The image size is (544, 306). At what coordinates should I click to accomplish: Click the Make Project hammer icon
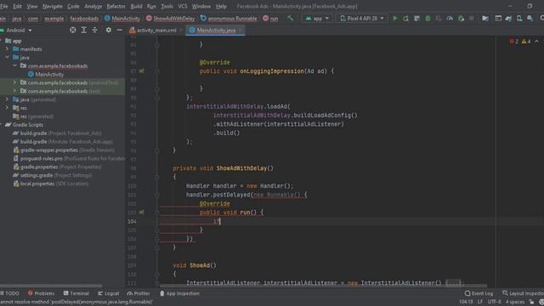point(290,18)
